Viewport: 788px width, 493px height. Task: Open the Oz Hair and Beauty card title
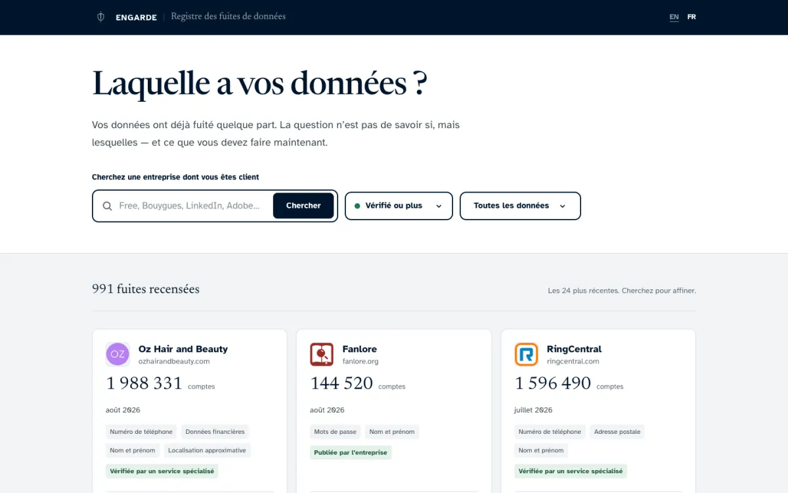coord(183,349)
